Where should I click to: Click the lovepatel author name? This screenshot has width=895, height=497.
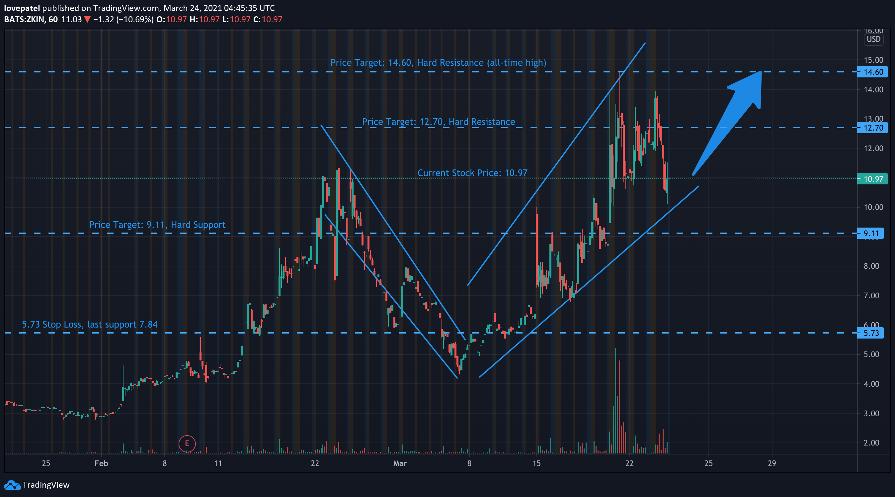point(22,8)
